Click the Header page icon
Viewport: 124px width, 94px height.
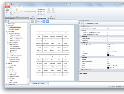[x=49, y=10]
